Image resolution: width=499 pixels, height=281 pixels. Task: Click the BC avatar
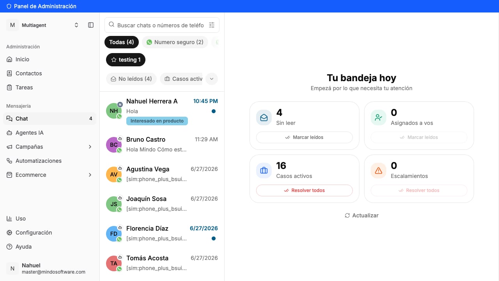114,144
